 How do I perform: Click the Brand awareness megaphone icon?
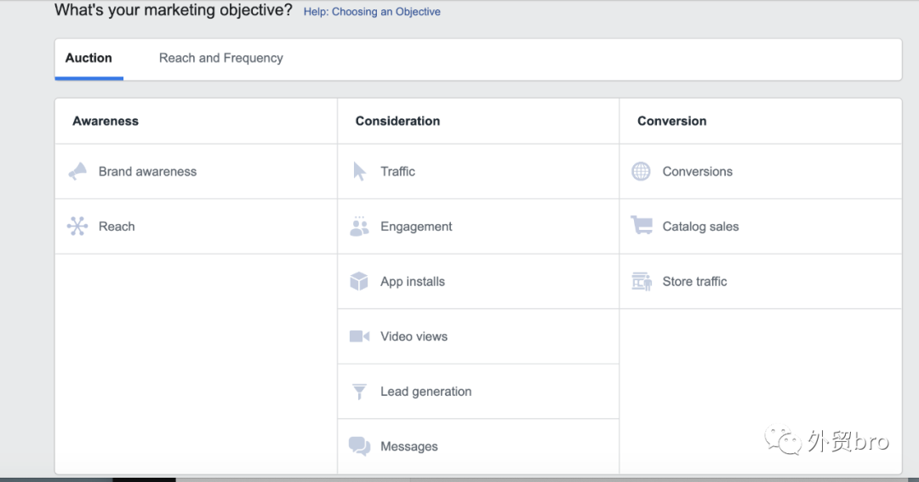tap(77, 171)
